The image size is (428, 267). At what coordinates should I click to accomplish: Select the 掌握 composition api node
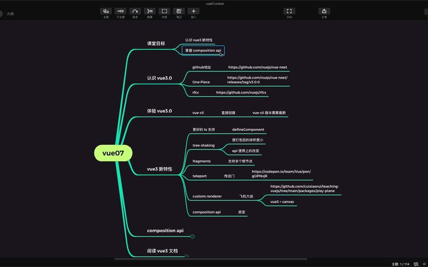click(x=203, y=51)
